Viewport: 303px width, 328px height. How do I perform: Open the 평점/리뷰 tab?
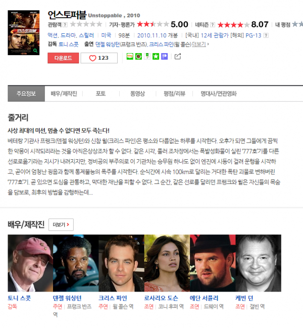click(174, 93)
